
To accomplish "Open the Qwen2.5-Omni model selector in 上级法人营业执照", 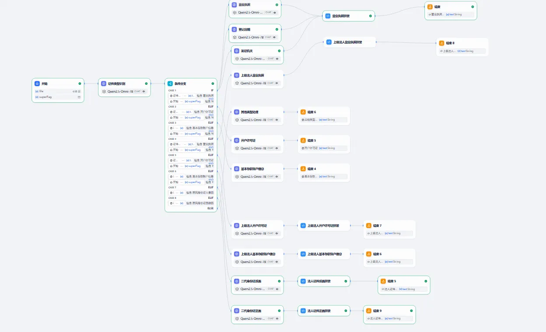I will (x=253, y=83).
